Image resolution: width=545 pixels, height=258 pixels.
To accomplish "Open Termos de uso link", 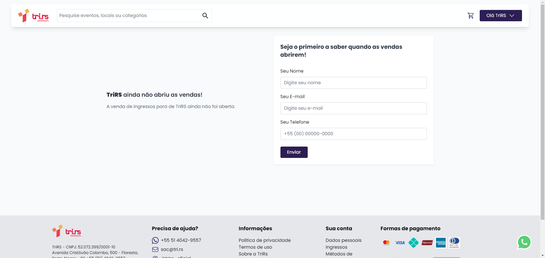I will [x=255, y=247].
